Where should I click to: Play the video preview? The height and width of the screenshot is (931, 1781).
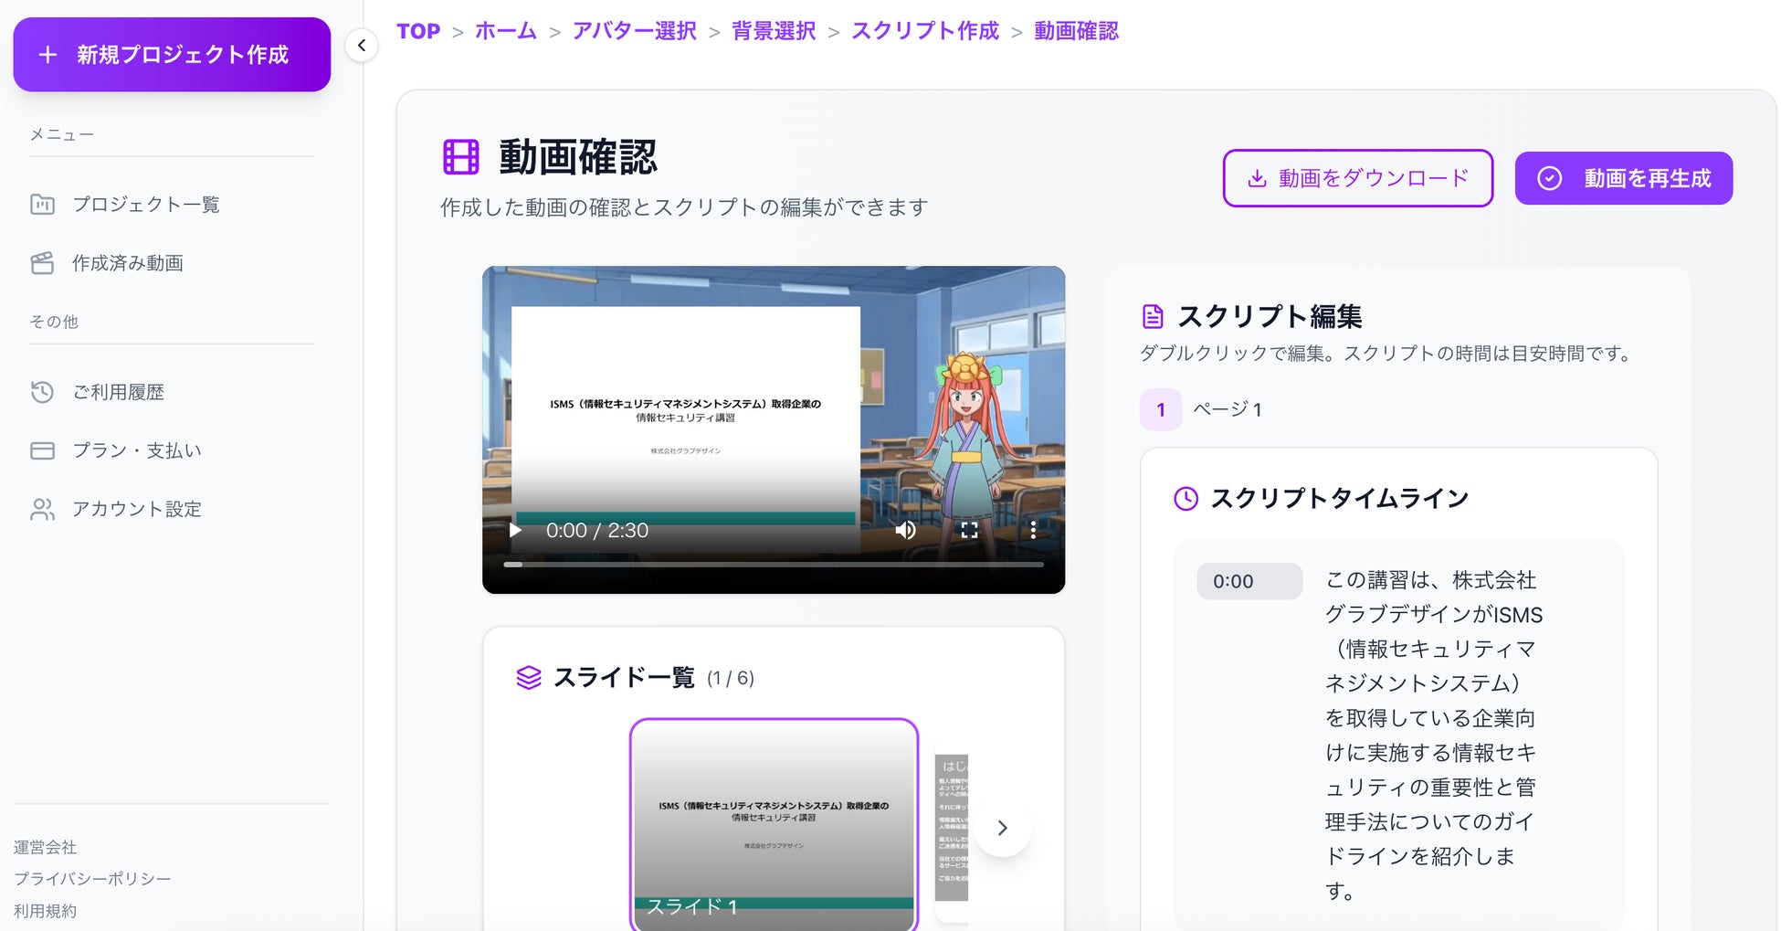[515, 530]
